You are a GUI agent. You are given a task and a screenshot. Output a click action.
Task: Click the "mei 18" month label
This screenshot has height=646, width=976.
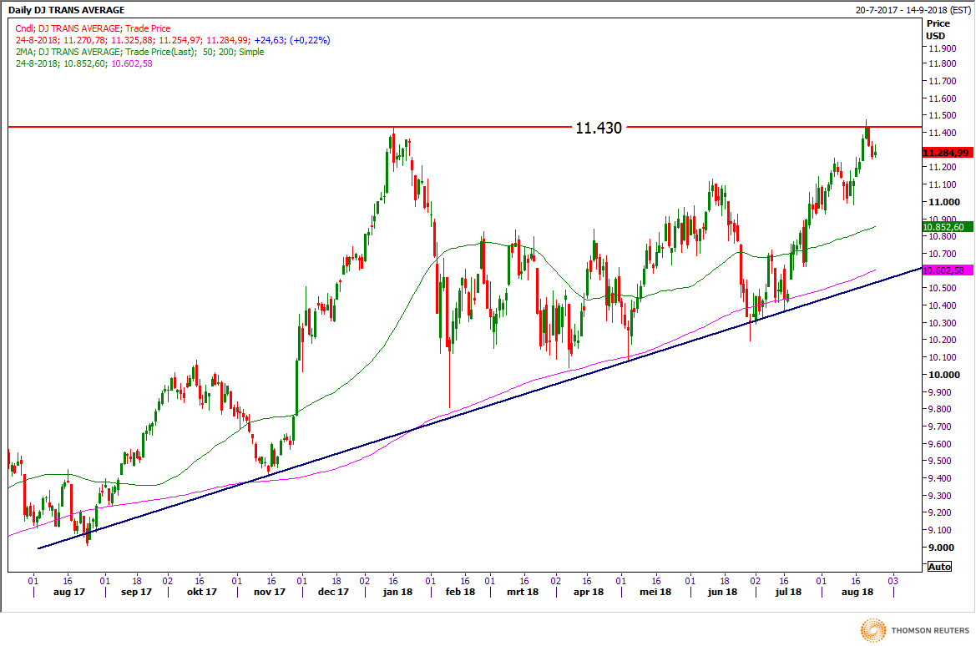coord(655,592)
